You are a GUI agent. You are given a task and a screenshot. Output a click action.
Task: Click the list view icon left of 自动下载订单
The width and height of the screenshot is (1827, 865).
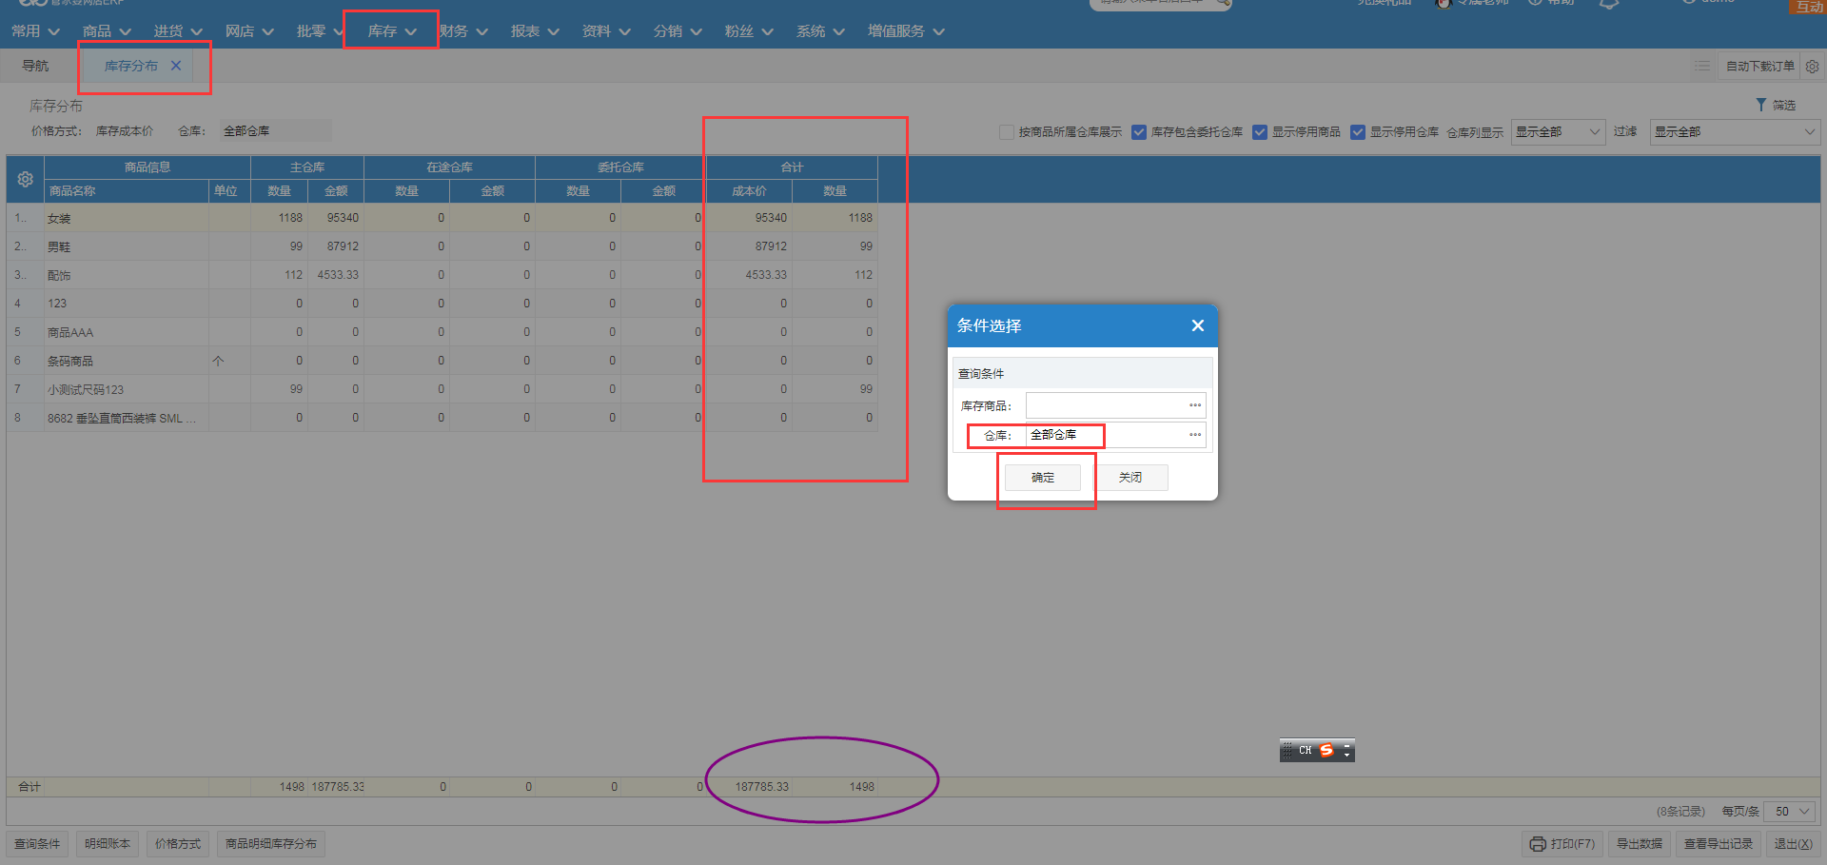[x=1701, y=67]
